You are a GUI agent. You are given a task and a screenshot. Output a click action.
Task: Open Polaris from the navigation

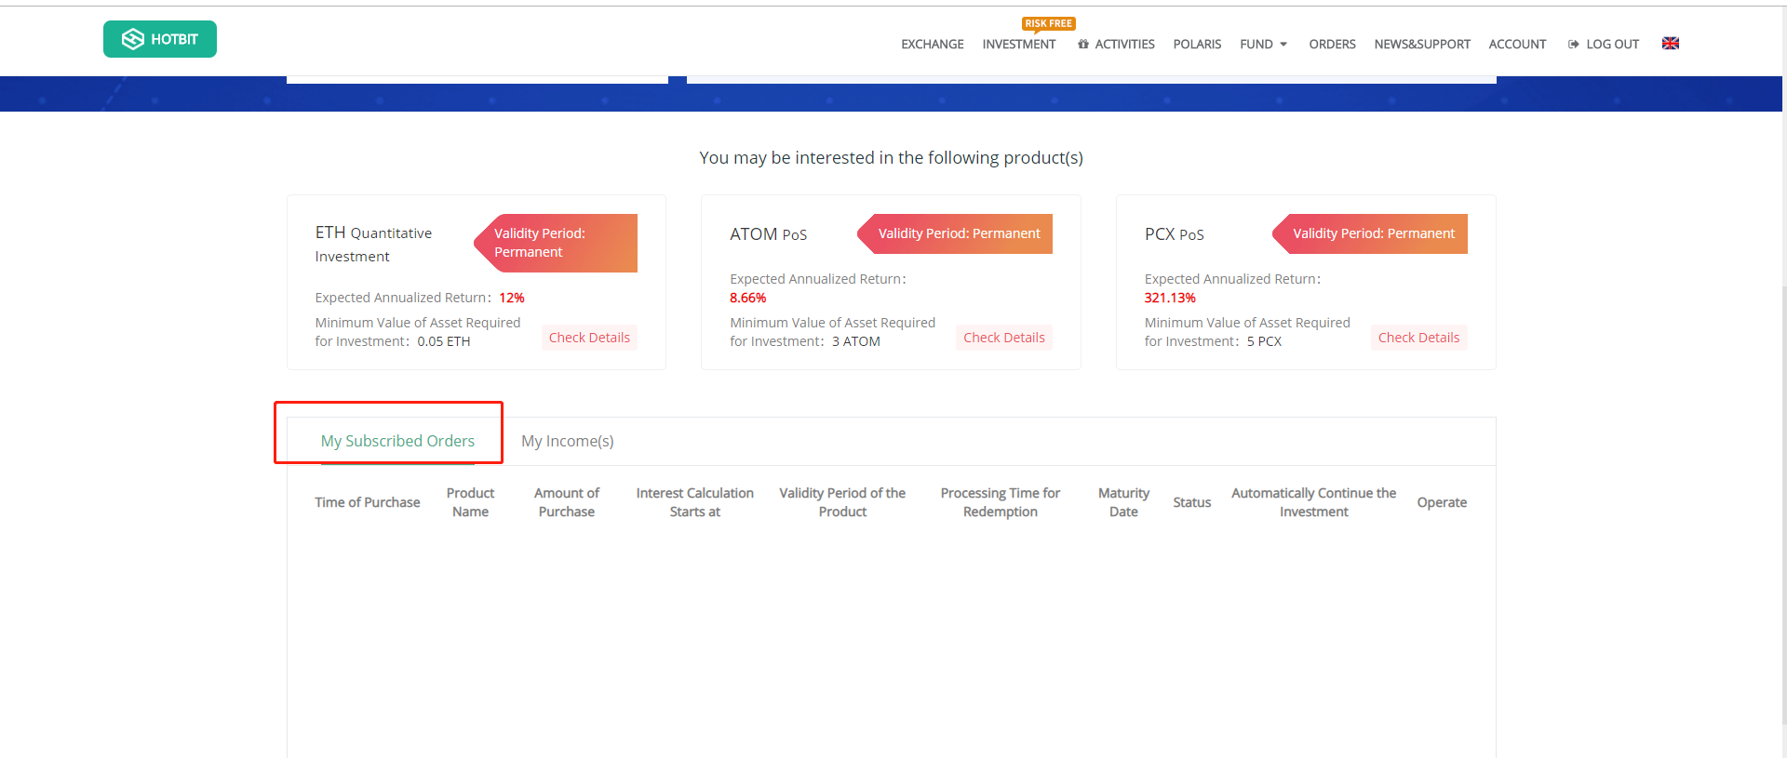coord(1197,44)
